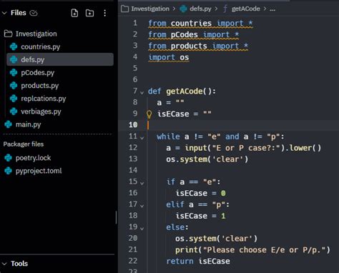Screen dimensions: 339x273
Task: Click the lightbulb hint on line 9
Action: [x=149, y=114]
